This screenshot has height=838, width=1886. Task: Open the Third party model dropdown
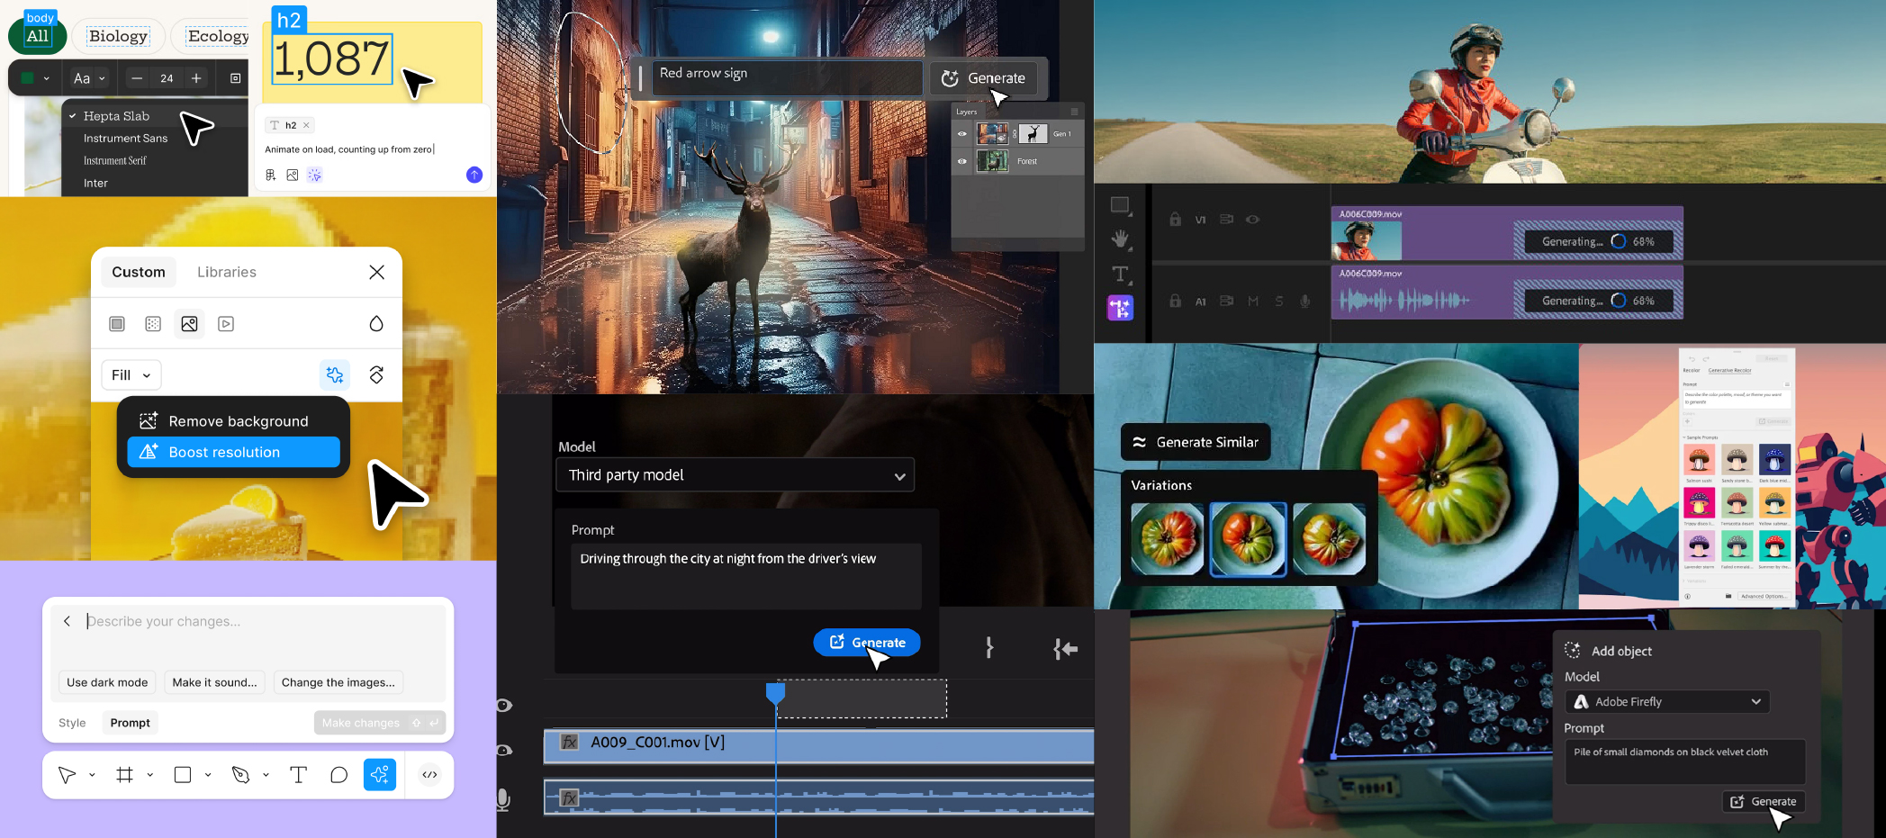click(x=735, y=474)
